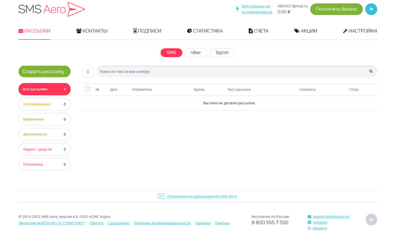Click the Пополнить баланс button
416x234 pixels.
[336, 9]
